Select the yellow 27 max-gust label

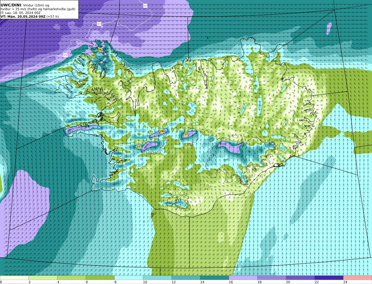[x=186, y=134]
